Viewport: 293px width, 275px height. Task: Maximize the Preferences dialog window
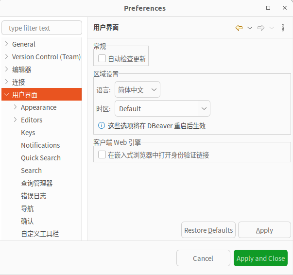click(x=269, y=8)
